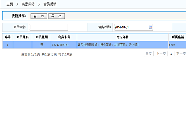The height and width of the screenshot is (117, 186).
Task: Click the 查询 search button
Action: coord(39,16)
